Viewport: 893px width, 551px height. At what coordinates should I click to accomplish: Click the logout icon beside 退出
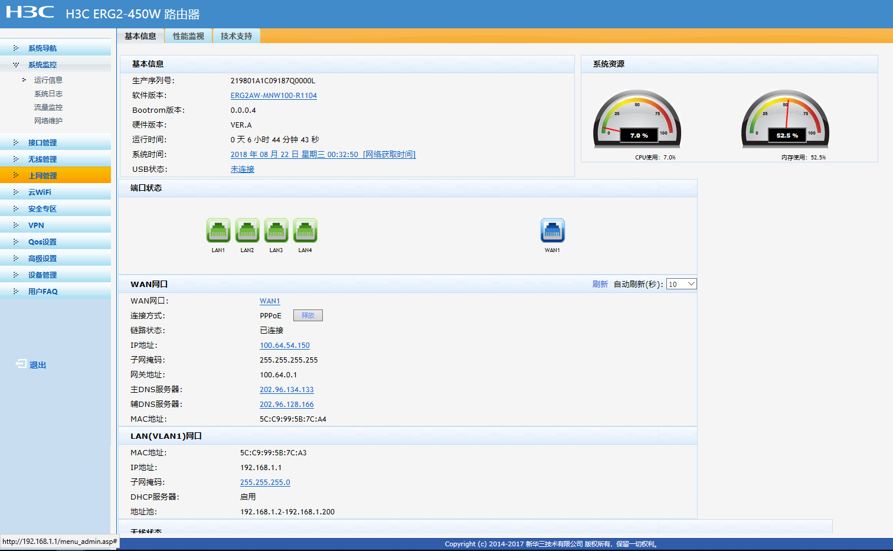coord(21,364)
